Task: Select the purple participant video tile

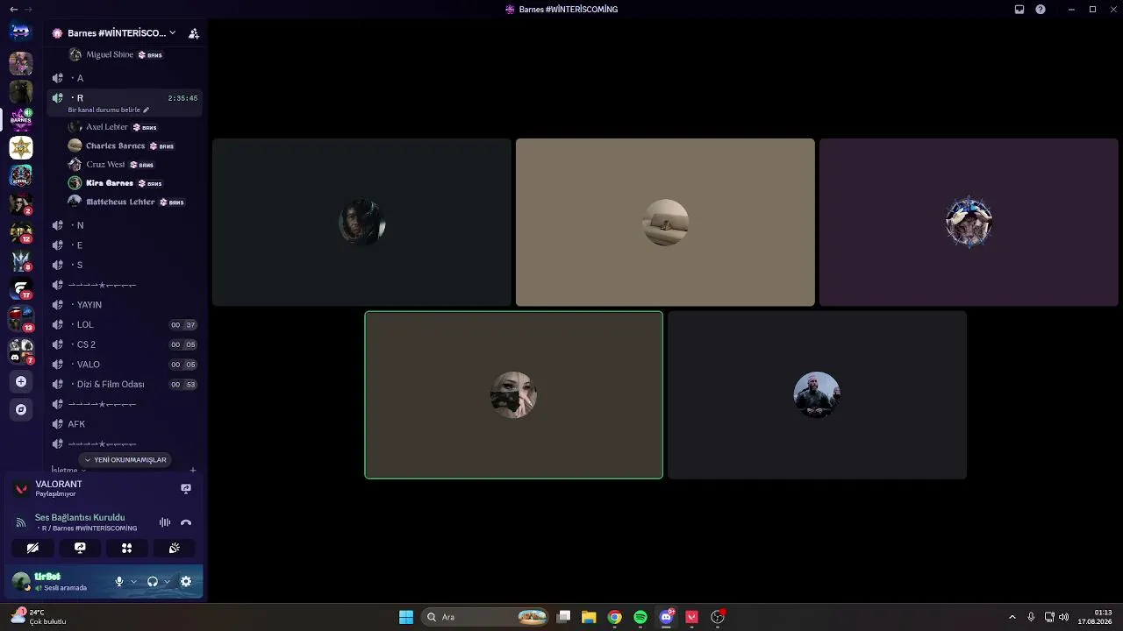Action: 969,223
